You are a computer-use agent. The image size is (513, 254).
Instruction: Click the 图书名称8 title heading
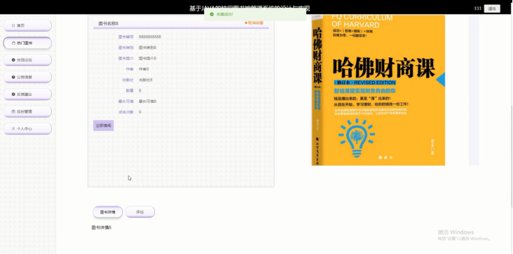(x=109, y=24)
